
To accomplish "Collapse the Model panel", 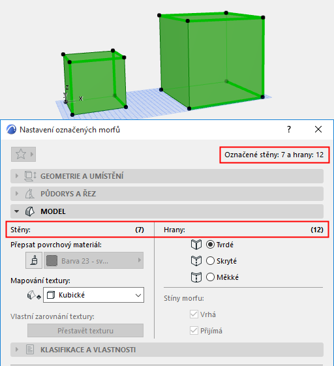I will [167, 211].
